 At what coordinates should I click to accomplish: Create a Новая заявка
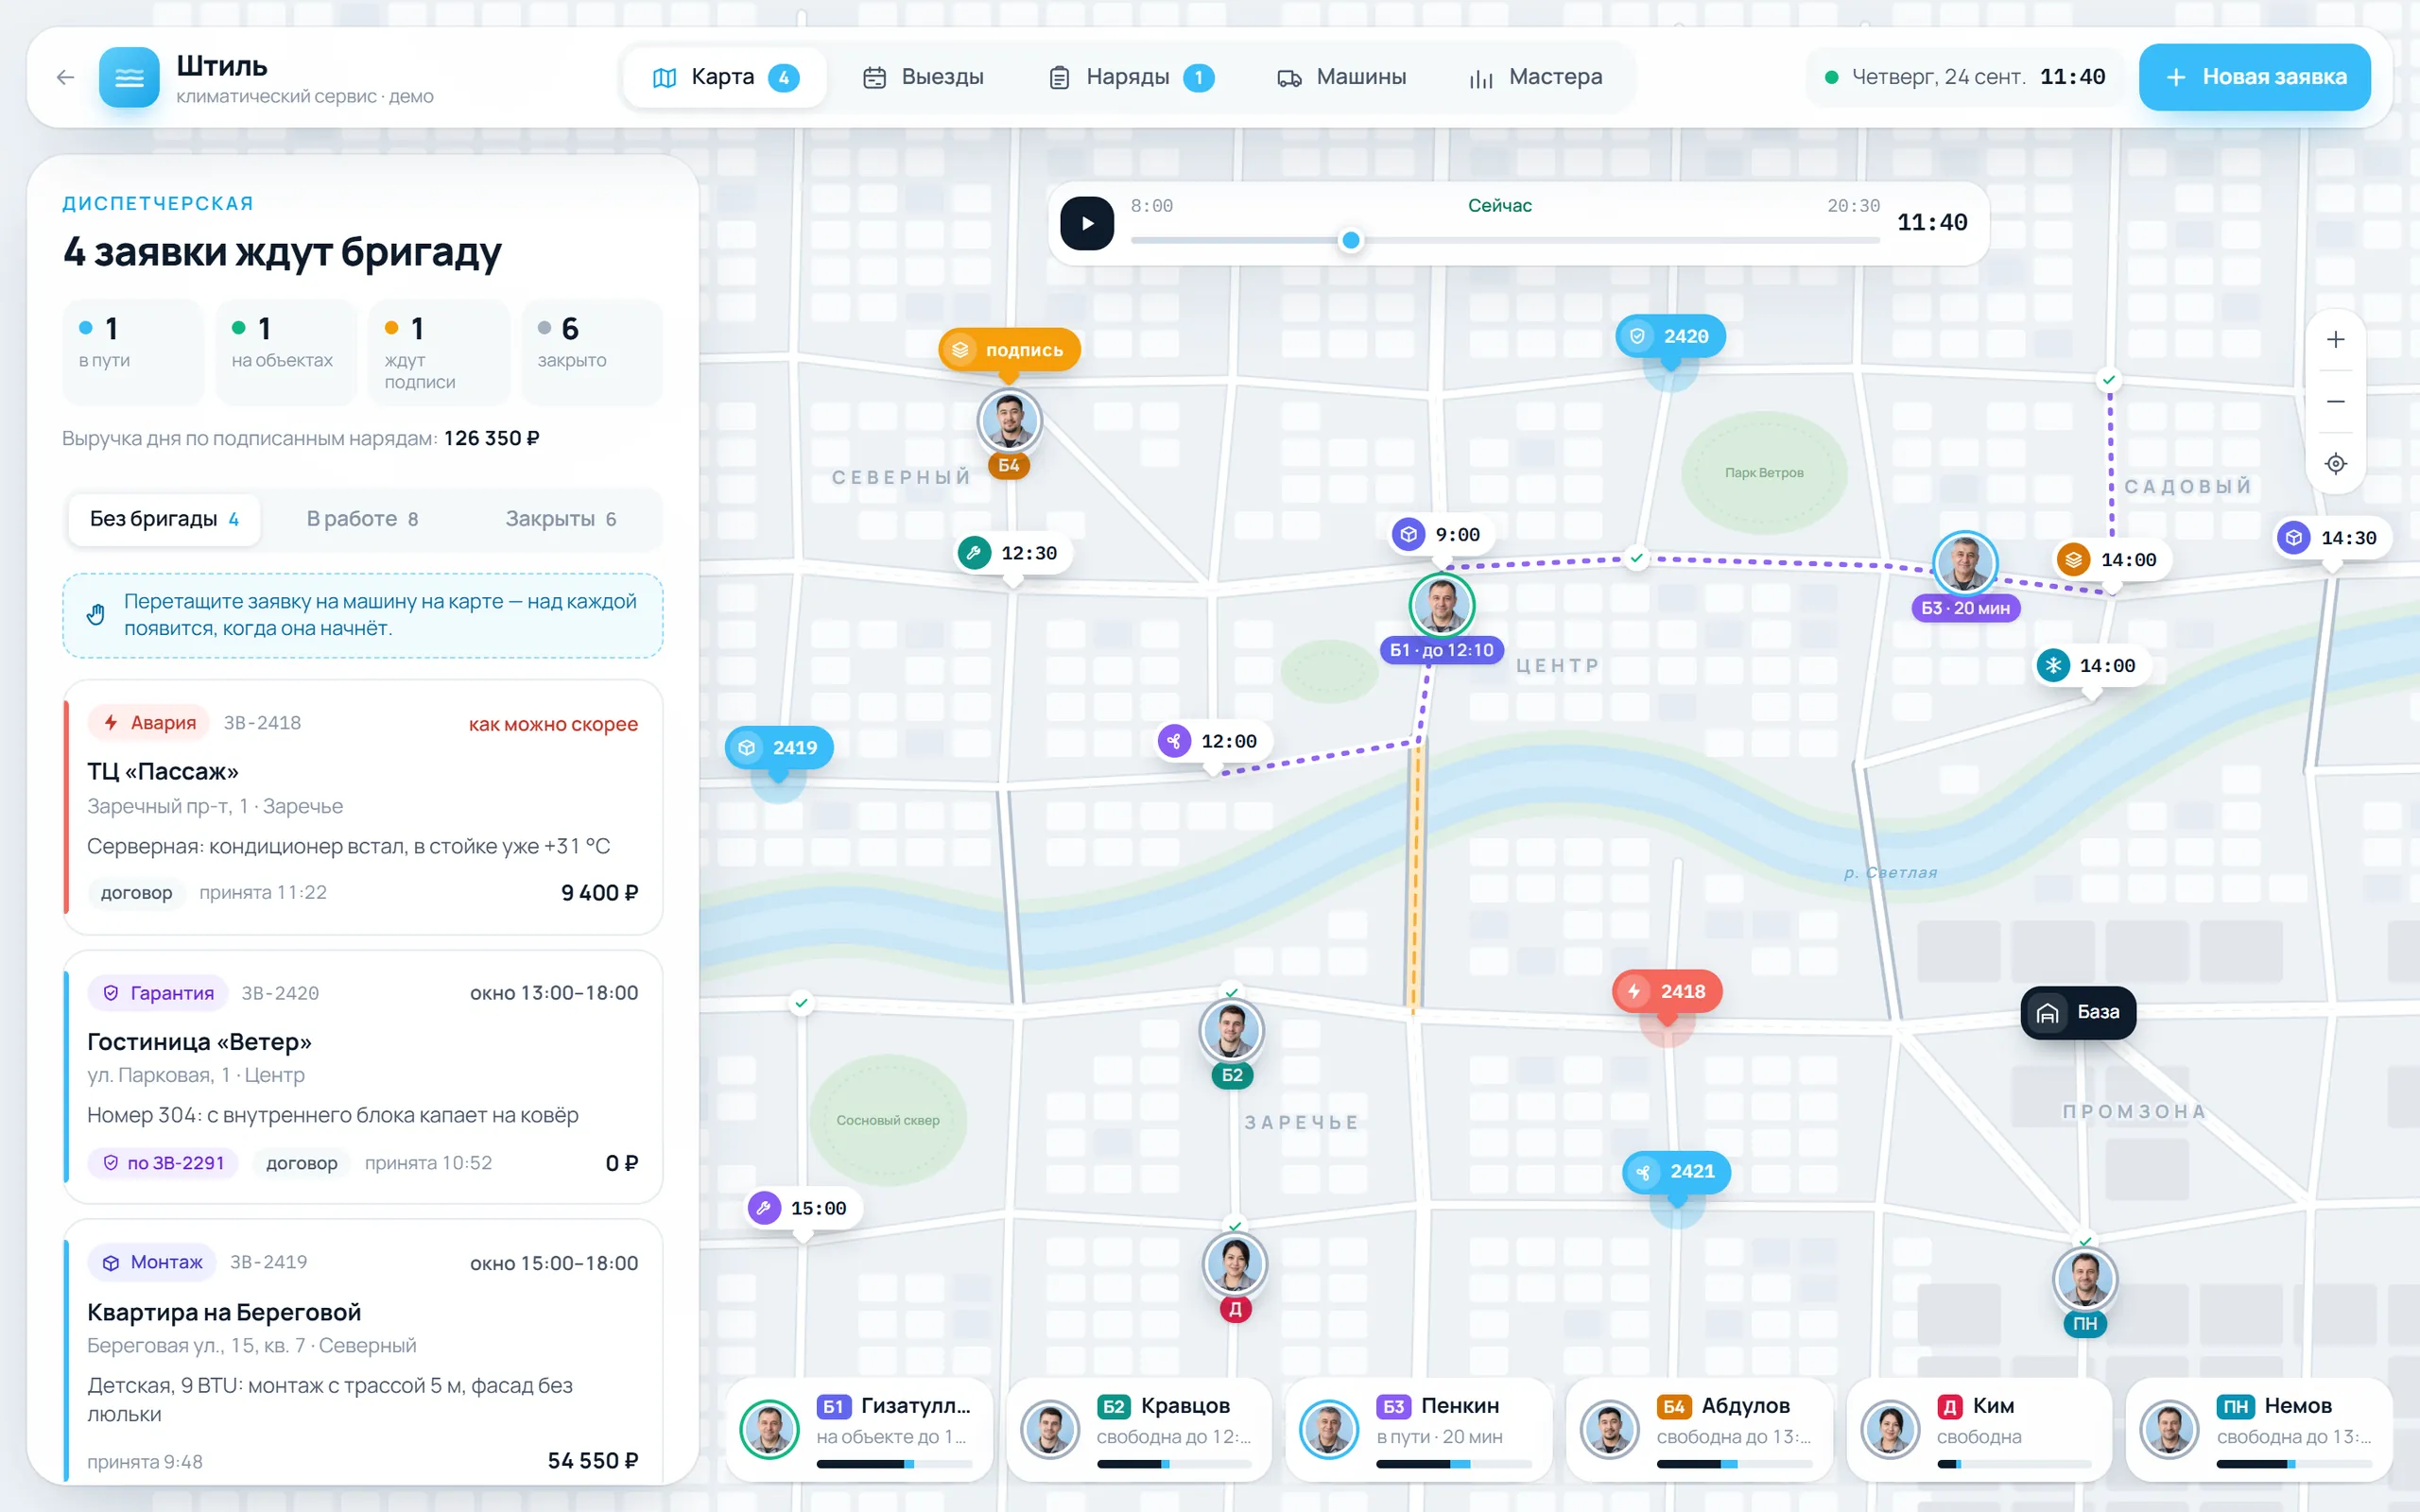point(2254,77)
